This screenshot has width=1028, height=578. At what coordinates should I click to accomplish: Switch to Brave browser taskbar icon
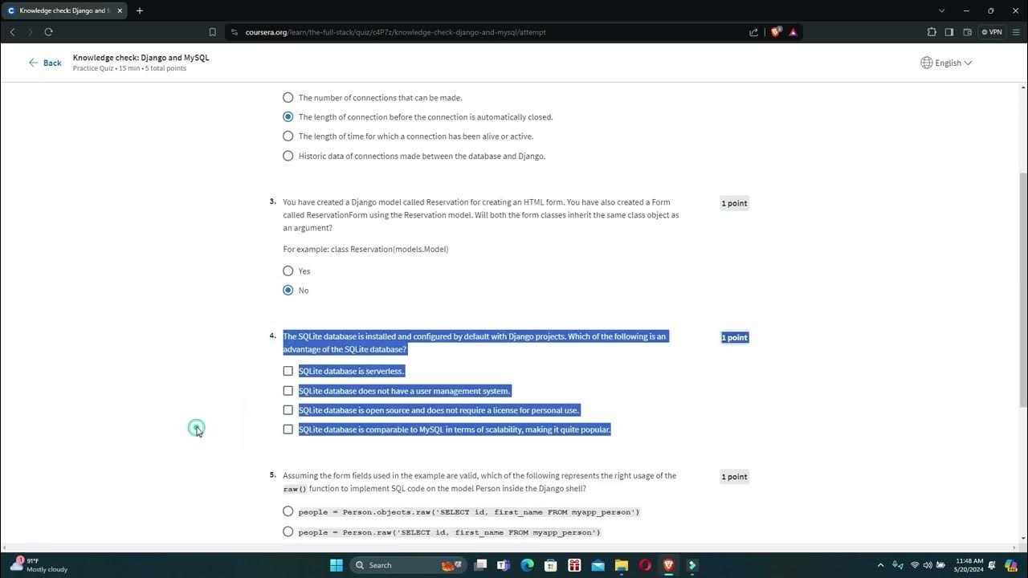point(668,565)
